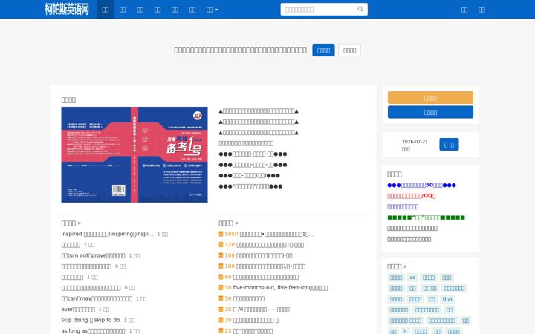Focus the header search box
Image resolution: width=535 pixels, height=334 pixels.
(324, 9)
